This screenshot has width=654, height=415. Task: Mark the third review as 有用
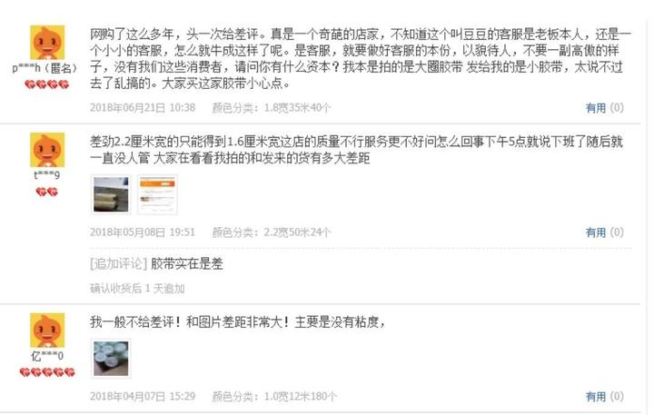coord(596,396)
